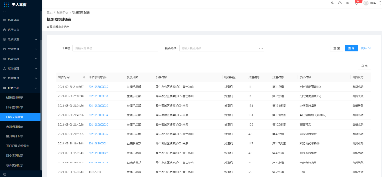Click the 机器管理 sidebar icon
The image size is (382, 177).
pos(4,59)
